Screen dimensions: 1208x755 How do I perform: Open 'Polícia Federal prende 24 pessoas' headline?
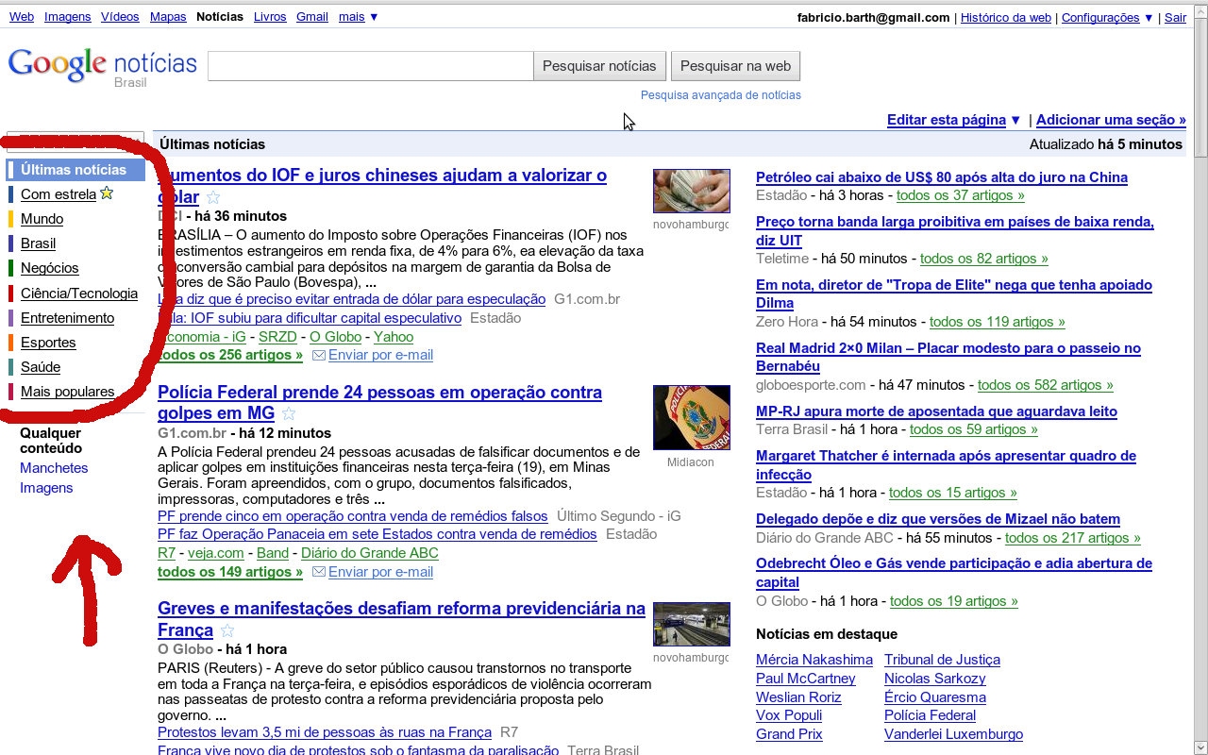coord(379,402)
